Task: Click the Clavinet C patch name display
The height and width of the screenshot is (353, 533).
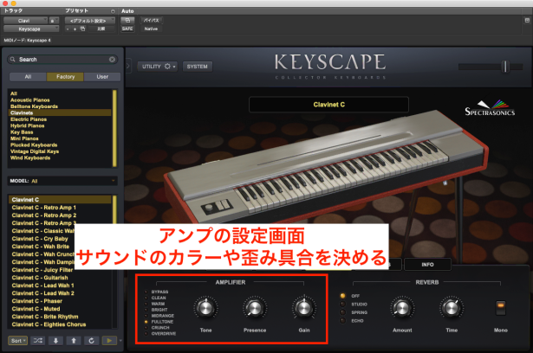Action: point(328,105)
